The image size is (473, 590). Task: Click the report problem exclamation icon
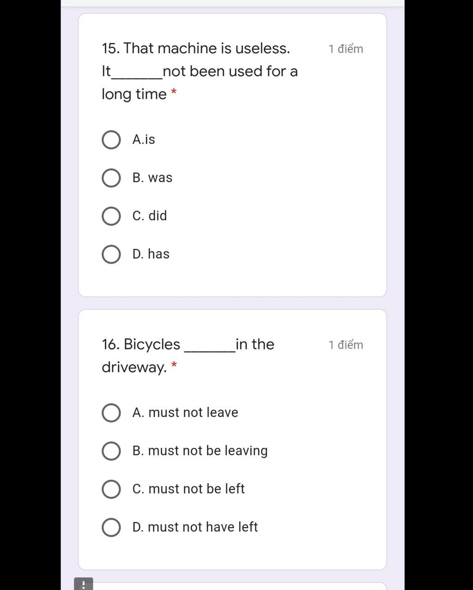click(83, 584)
